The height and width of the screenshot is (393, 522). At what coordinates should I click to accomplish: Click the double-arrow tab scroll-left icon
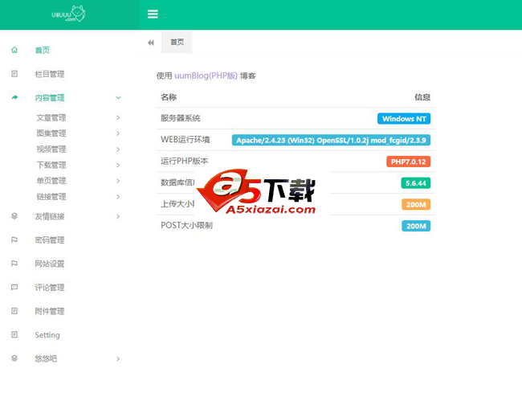pos(151,43)
